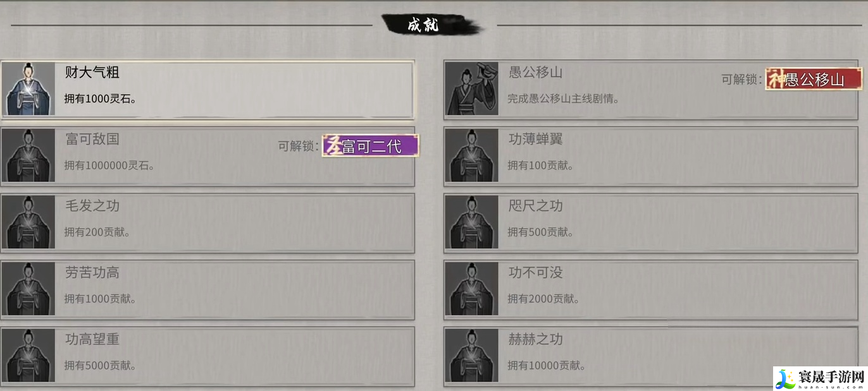
Task: Click the 咫尺之功 achievement portrait icon
Action: (472, 222)
